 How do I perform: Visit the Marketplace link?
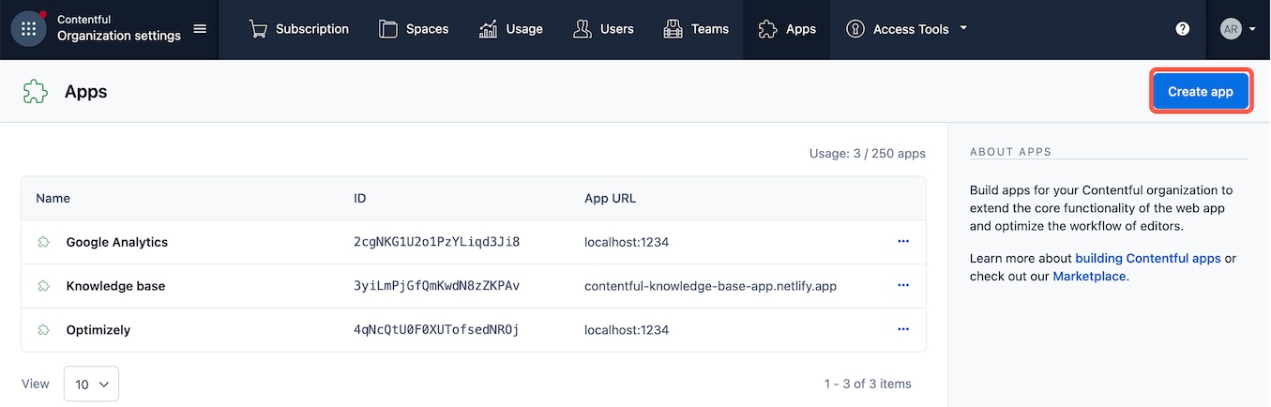1088,277
